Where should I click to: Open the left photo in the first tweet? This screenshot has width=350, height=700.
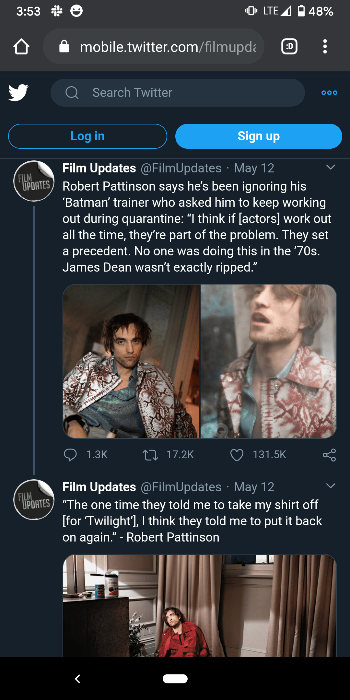pos(131,361)
